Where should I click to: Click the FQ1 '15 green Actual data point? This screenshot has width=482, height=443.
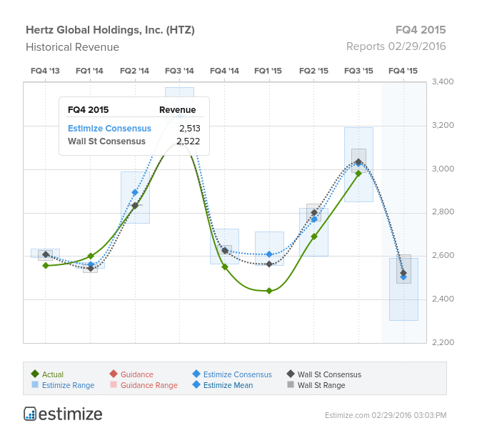269,291
